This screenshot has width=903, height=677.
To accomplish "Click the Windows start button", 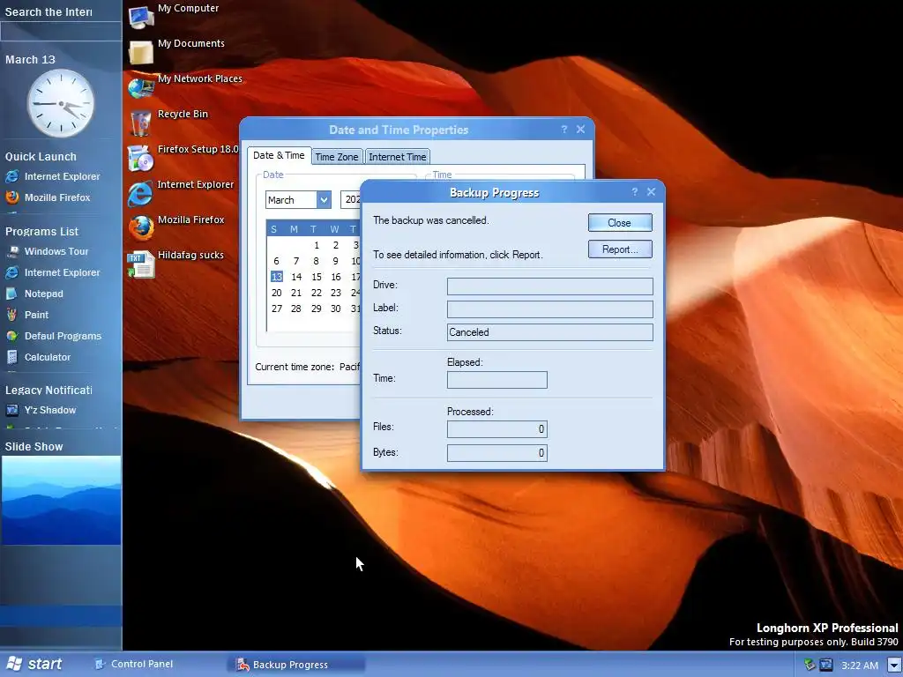I will 34,664.
